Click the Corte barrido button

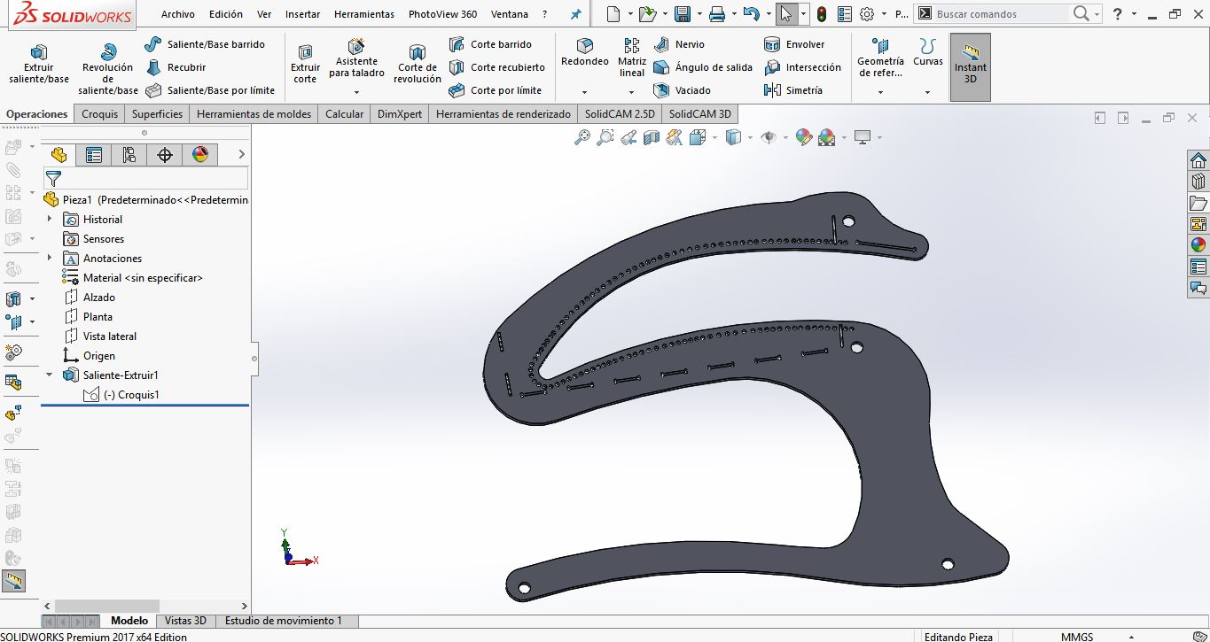(493, 44)
